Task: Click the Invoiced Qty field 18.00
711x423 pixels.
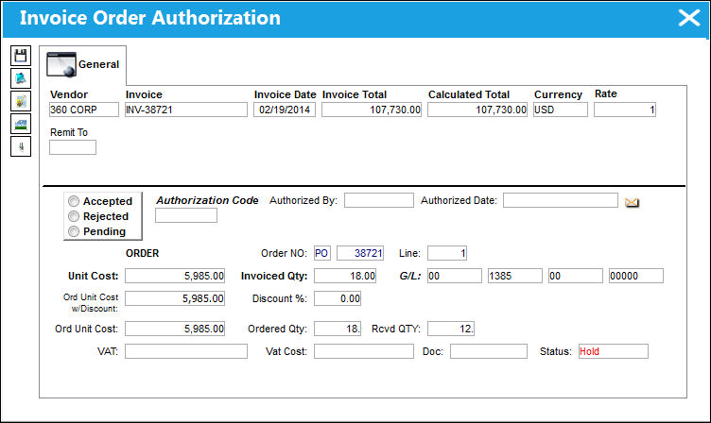Action: tap(345, 276)
